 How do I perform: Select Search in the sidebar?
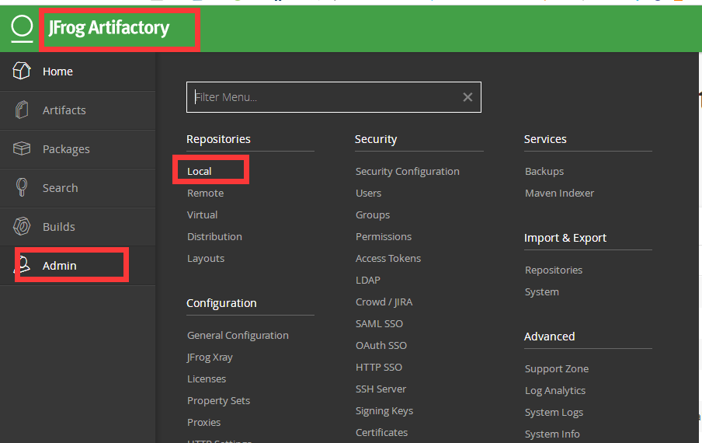click(78, 187)
